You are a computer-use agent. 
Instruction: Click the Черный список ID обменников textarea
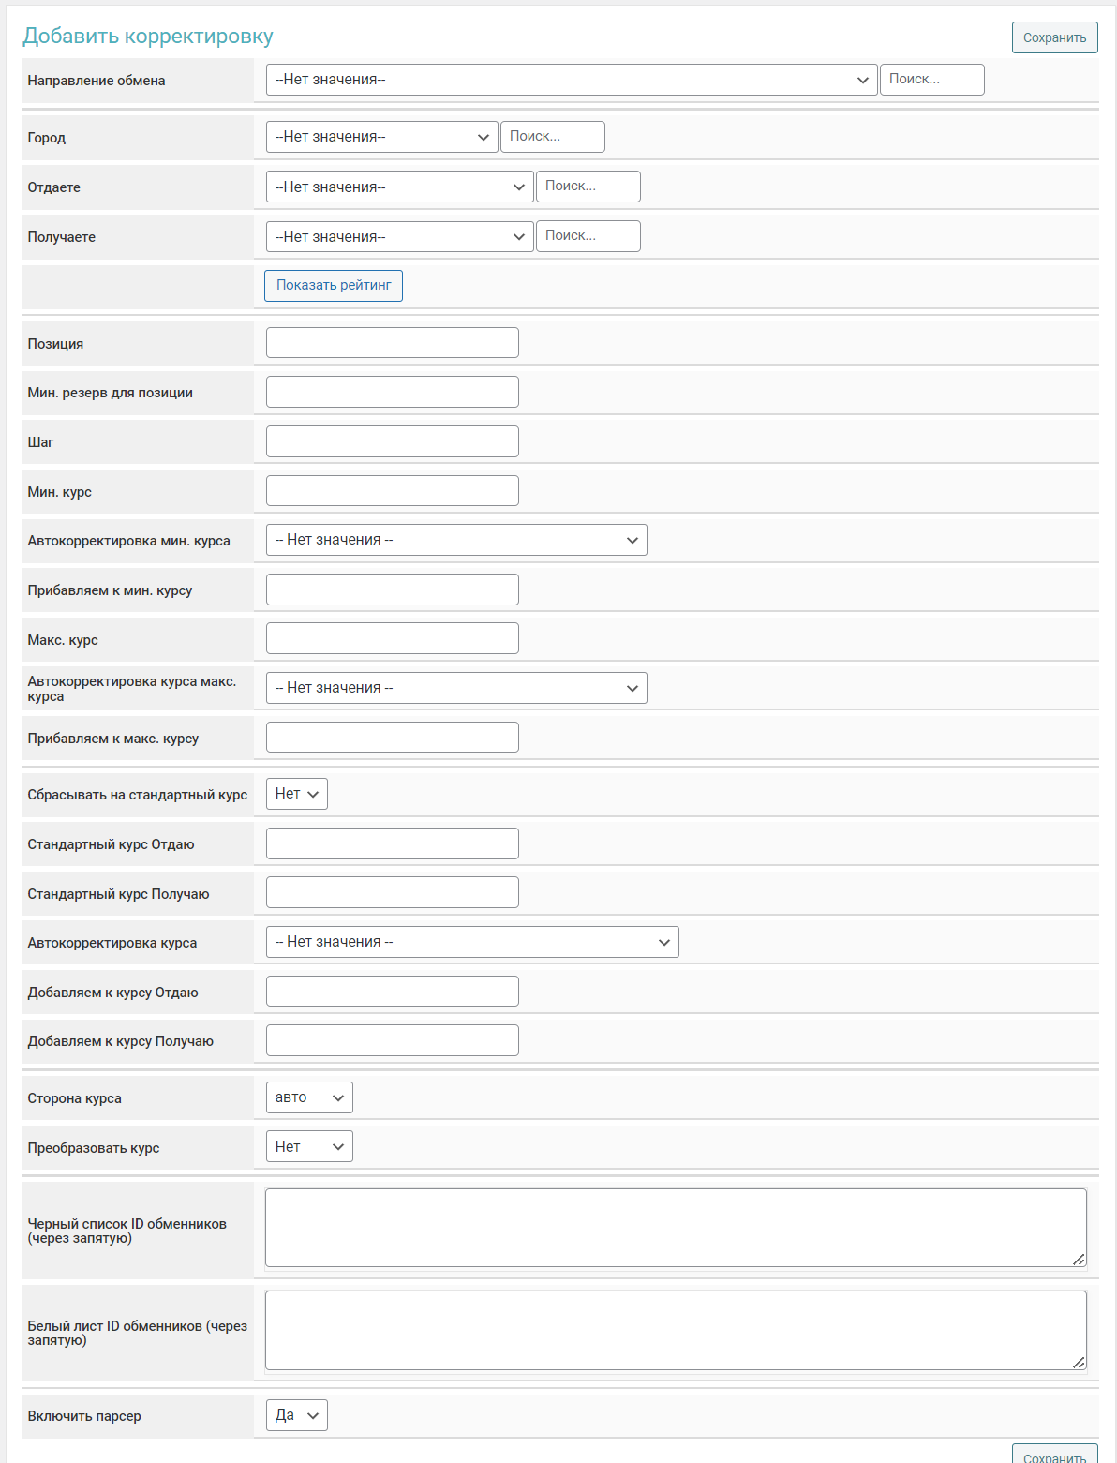click(x=675, y=1228)
